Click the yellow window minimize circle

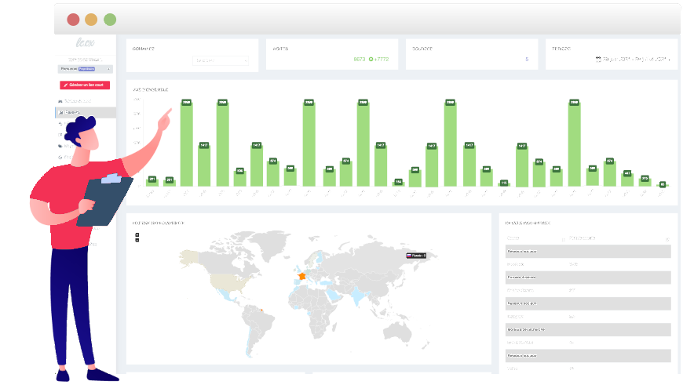[91, 20]
